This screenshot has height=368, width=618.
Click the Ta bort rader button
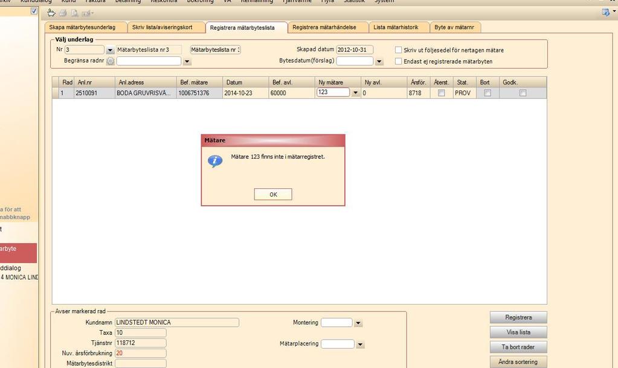[518, 347]
